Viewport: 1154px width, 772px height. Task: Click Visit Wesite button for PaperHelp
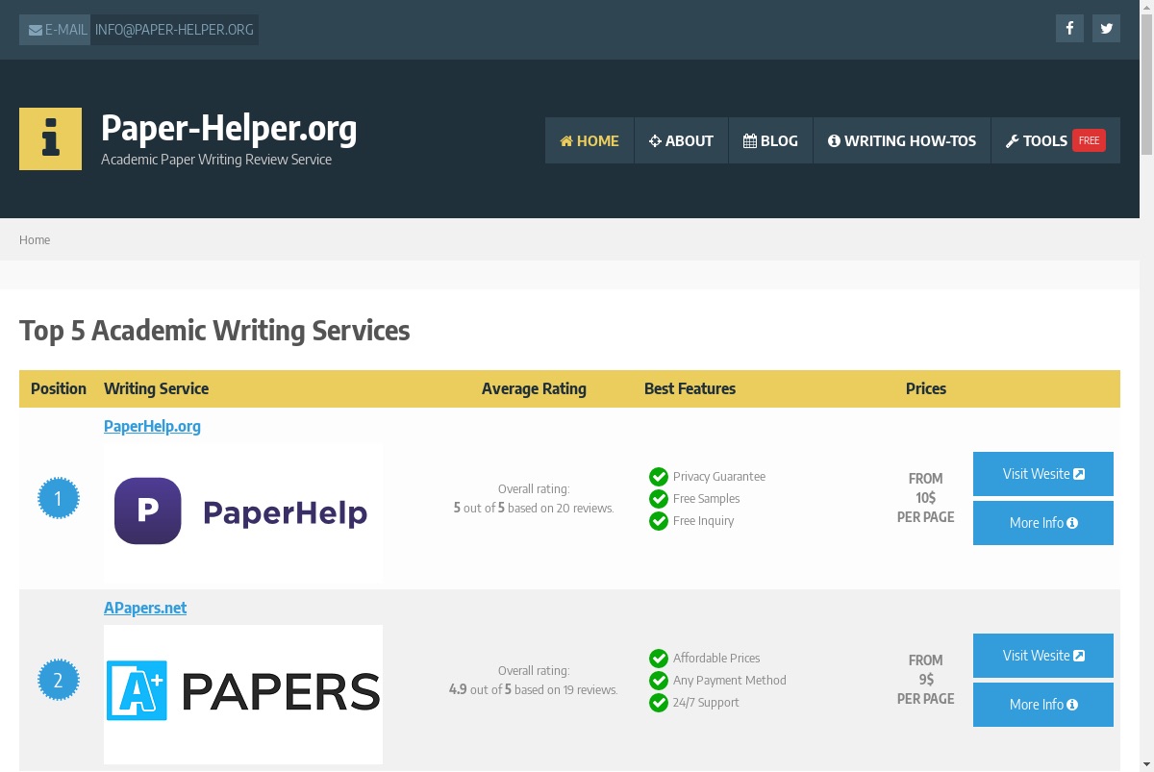click(1043, 474)
